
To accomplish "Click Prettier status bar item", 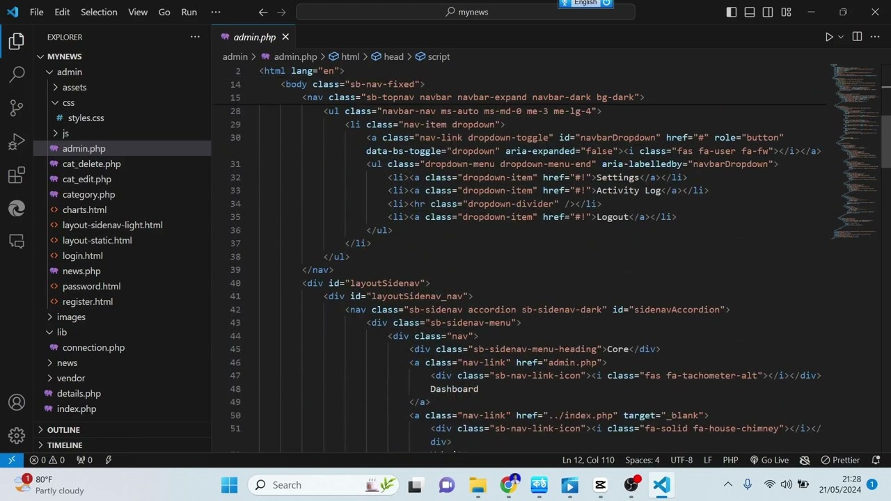I will 840,460.
